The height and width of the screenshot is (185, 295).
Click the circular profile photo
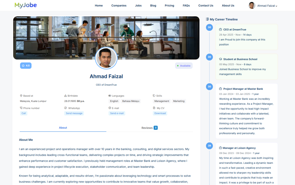click(x=106, y=58)
